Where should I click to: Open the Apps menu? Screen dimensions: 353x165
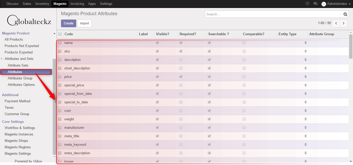point(92,4)
